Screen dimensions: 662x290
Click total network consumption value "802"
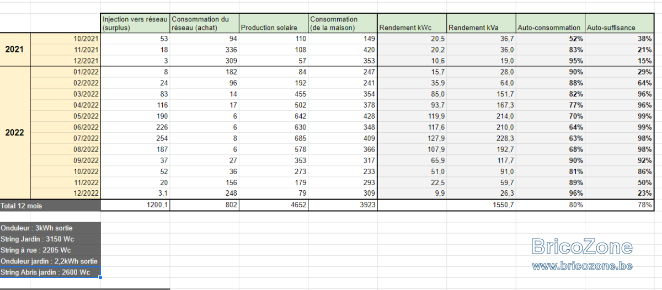coord(204,205)
